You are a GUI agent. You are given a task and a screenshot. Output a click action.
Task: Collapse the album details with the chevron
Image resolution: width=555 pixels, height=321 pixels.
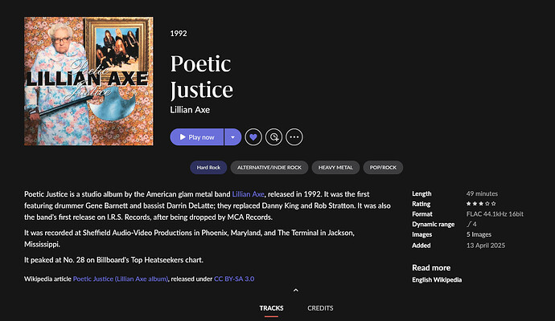click(295, 290)
